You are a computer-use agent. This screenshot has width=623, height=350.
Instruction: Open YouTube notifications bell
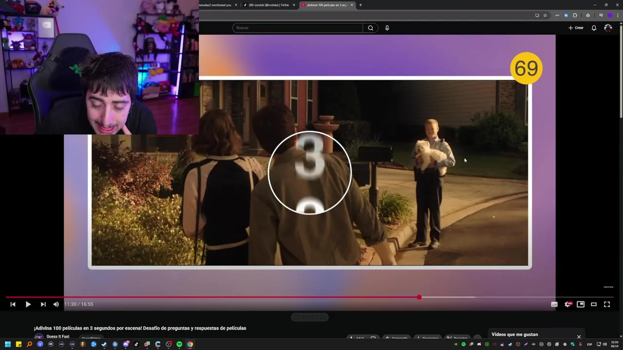(x=594, y=28)
